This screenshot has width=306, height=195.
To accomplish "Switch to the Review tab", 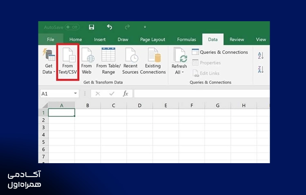I will tap(237, 39).
